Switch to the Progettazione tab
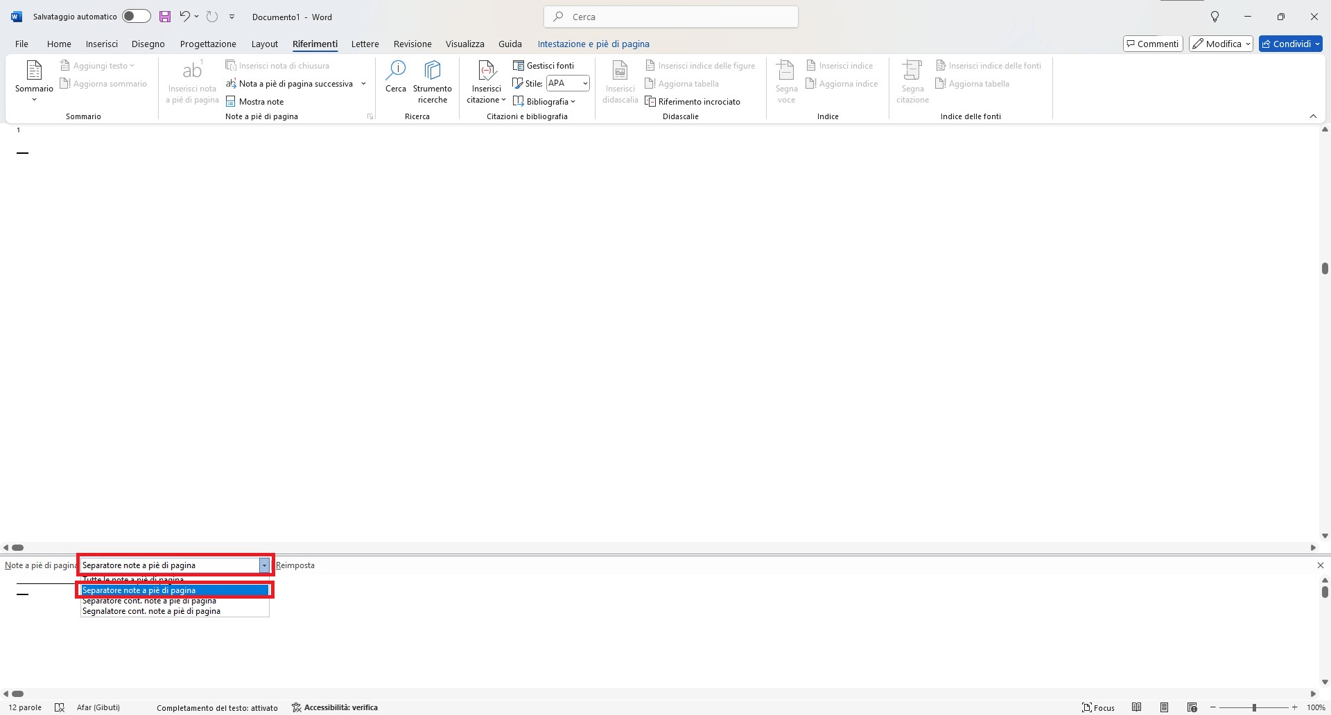Viewport: 1331px width, 715px height. 208,44
